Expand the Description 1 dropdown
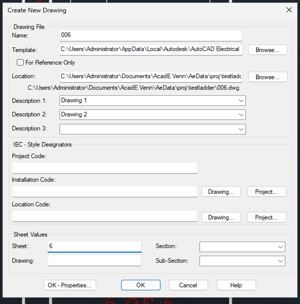 coord(241,101)
